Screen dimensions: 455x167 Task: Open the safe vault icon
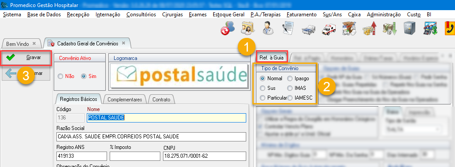pyautogui.click(x=409, y=29)
